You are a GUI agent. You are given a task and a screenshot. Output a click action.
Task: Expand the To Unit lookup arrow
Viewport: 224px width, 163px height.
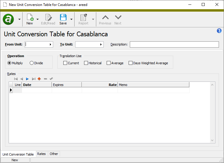pyautogui.click(x=101, y=45)
